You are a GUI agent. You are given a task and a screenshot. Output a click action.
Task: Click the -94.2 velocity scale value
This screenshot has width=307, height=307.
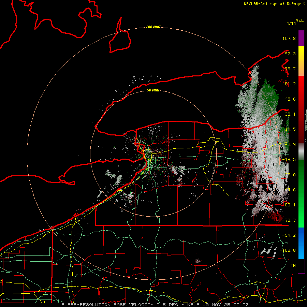[289, 235]
